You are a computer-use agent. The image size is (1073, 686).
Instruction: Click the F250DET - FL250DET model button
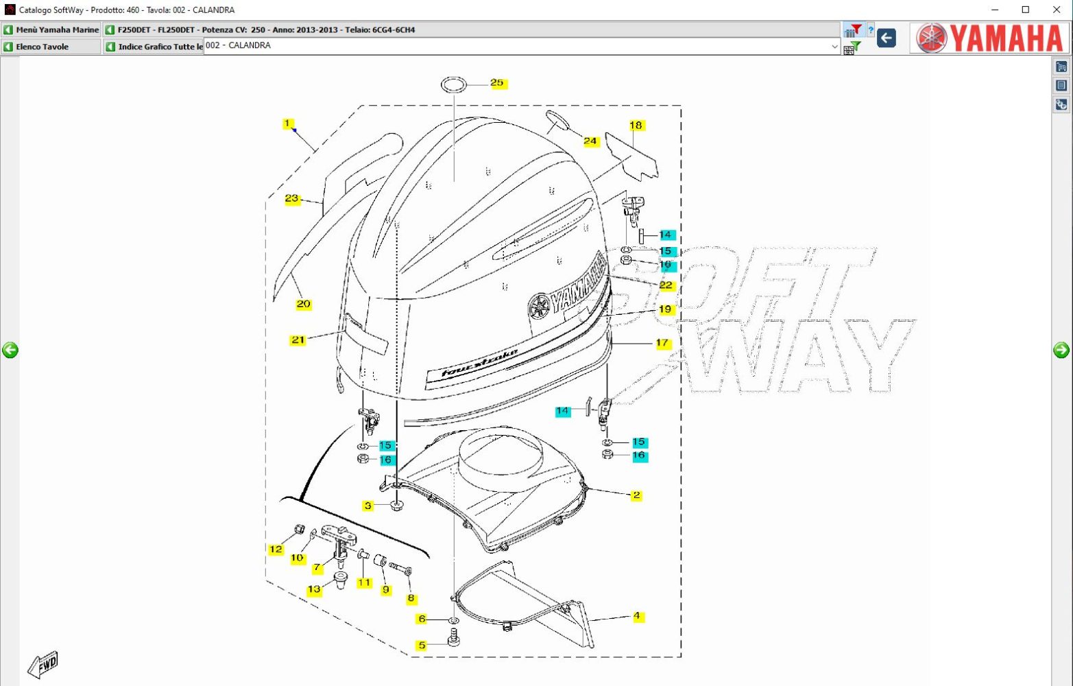472,30
